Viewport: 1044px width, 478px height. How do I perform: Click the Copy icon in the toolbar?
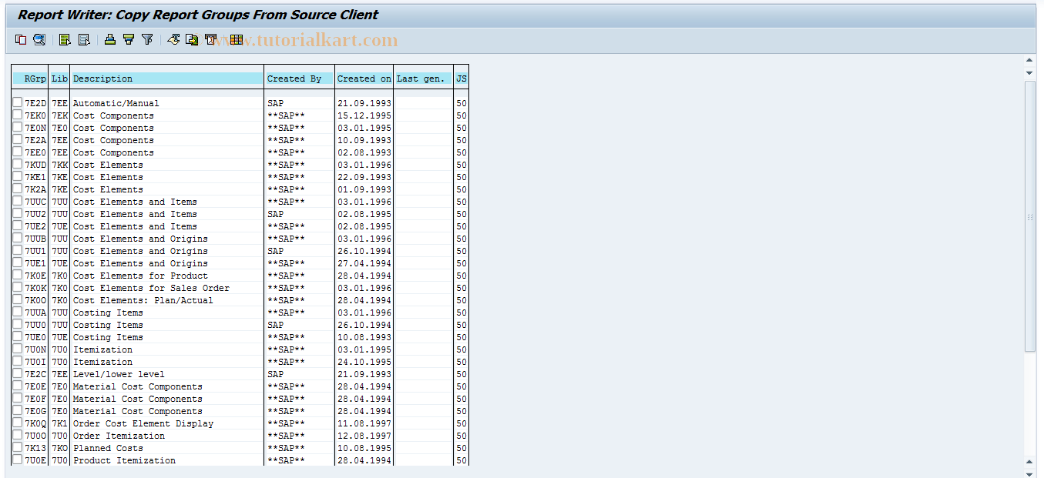click(20, 39)
